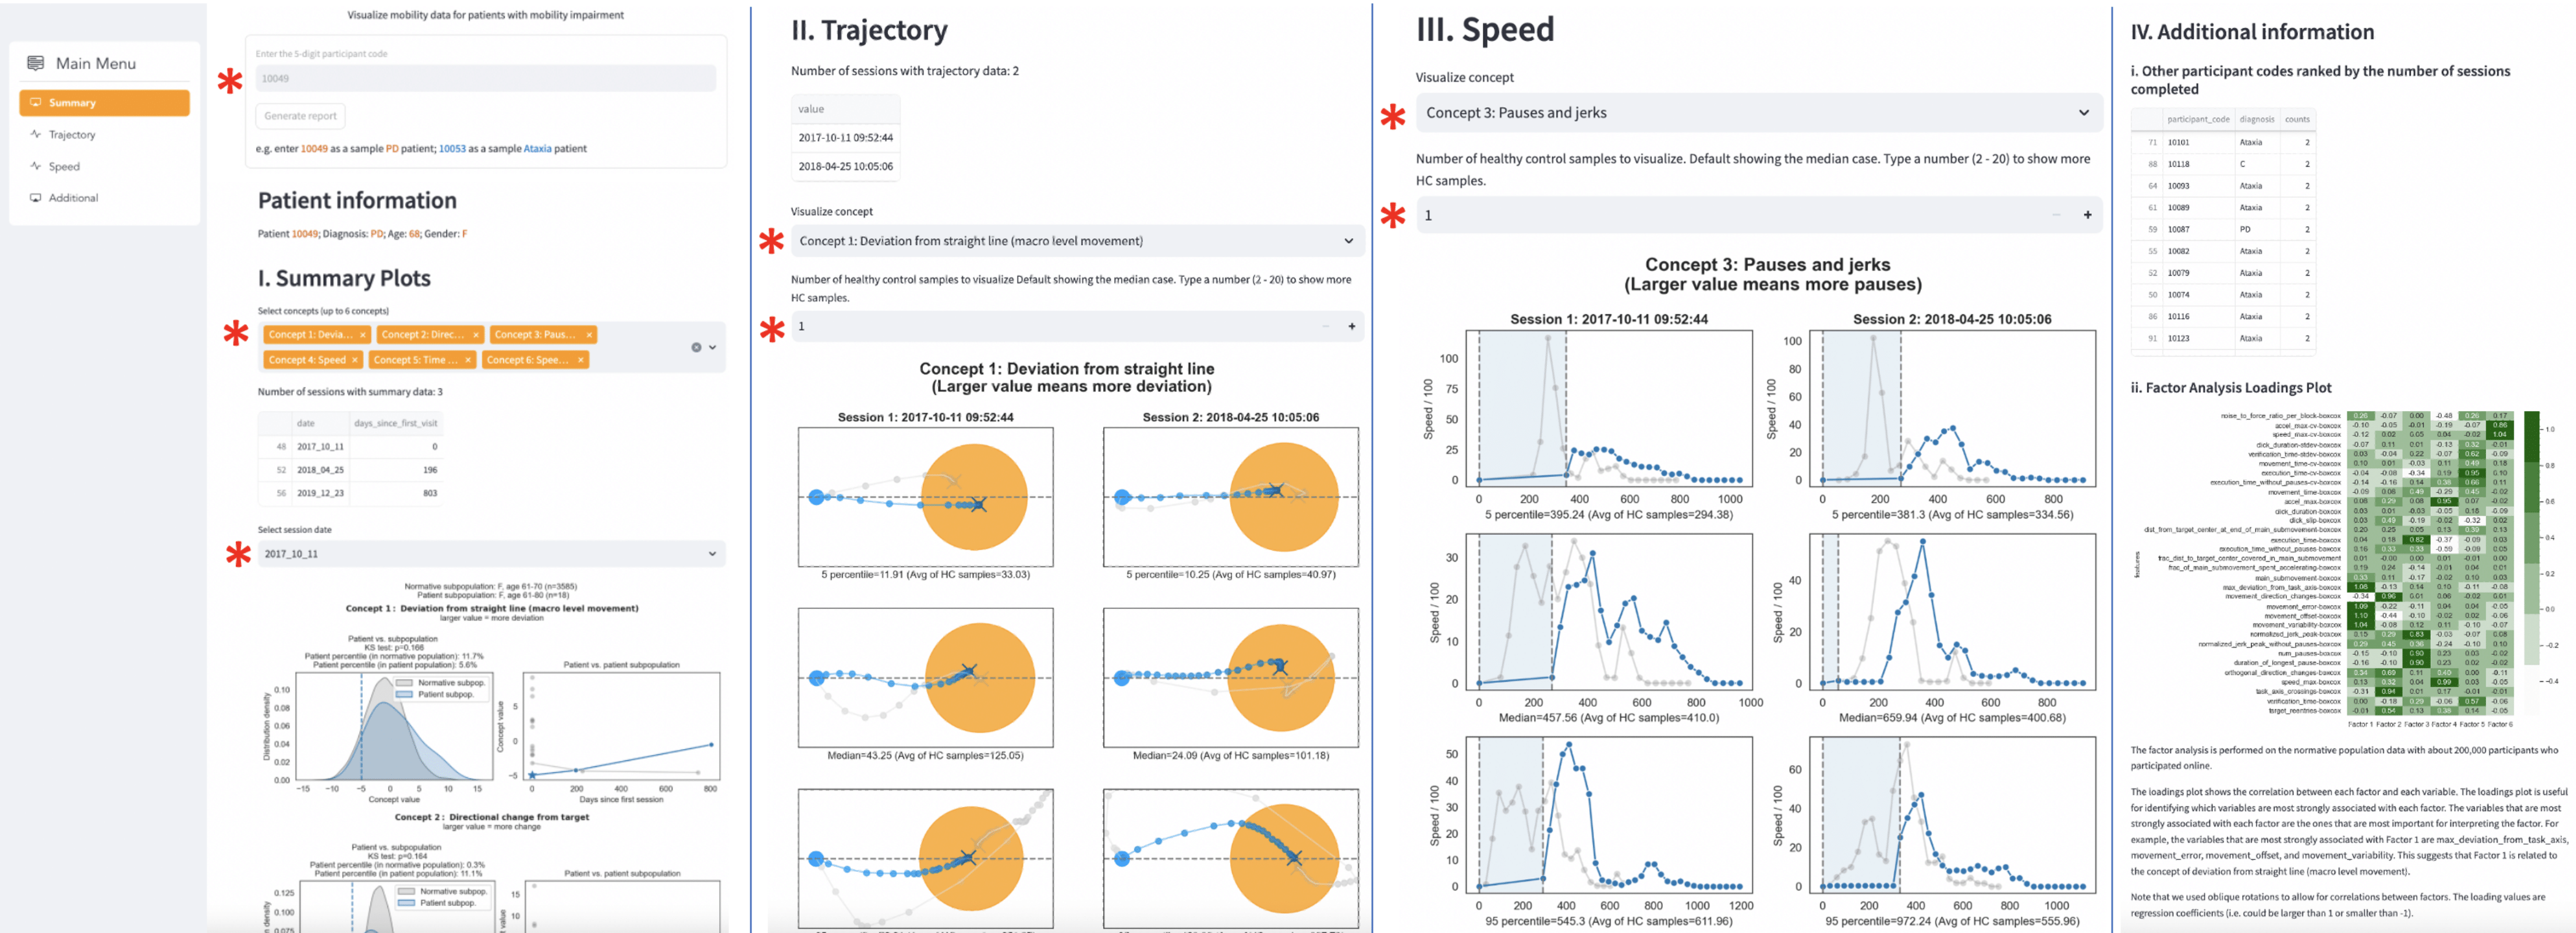
Task: Remove the Concept 3 tag via its x
Action: [589, 335]
